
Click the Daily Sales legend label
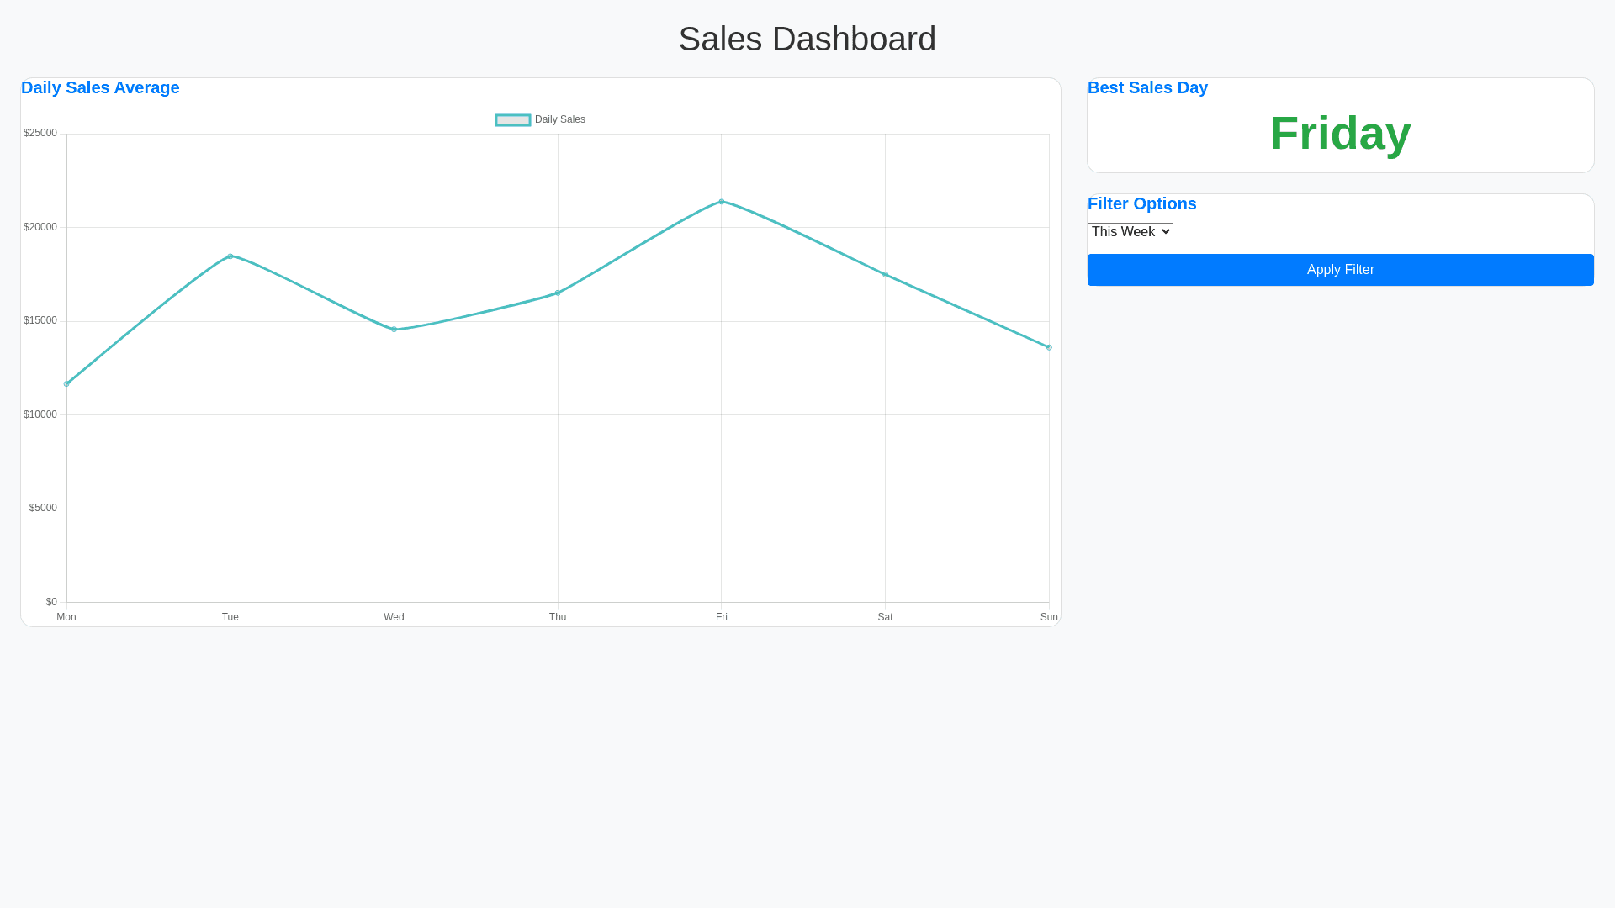pos(560,120)
